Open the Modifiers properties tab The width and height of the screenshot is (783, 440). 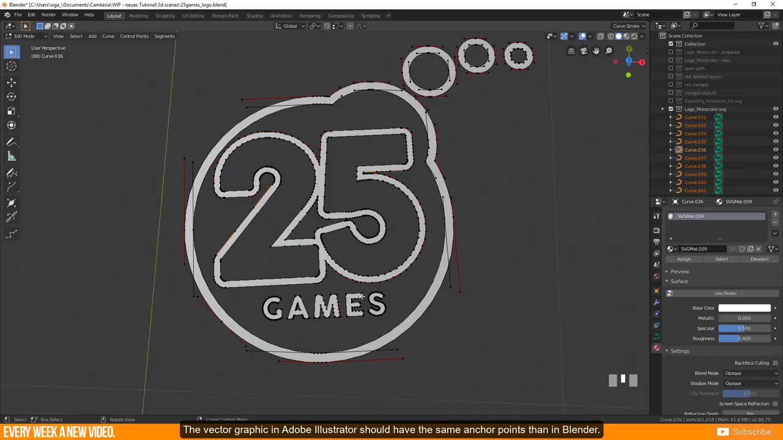[x=656, y=302]
